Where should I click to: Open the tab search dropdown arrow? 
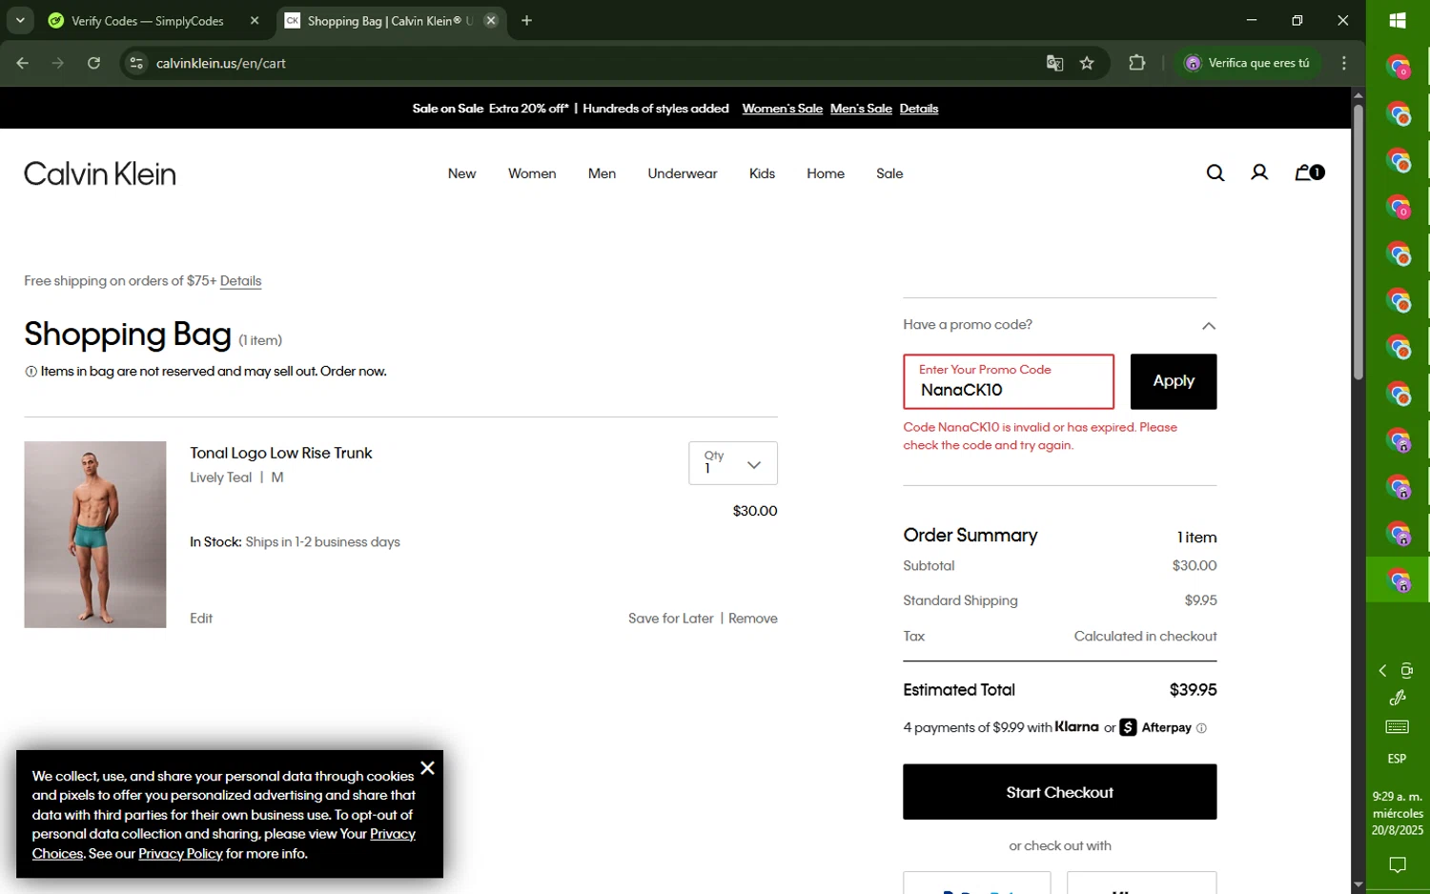20,20
